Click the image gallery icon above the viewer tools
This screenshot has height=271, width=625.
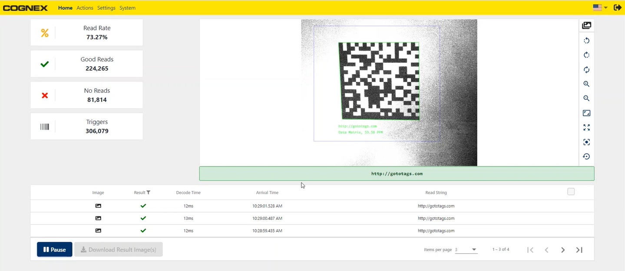(x=586, y=26)
